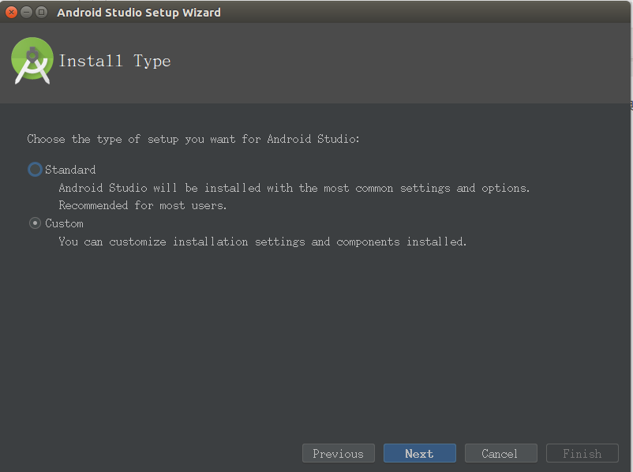633x472 pixels.
Task: Click the Android Studio Setup Wizard title
Action: (139, 13)
